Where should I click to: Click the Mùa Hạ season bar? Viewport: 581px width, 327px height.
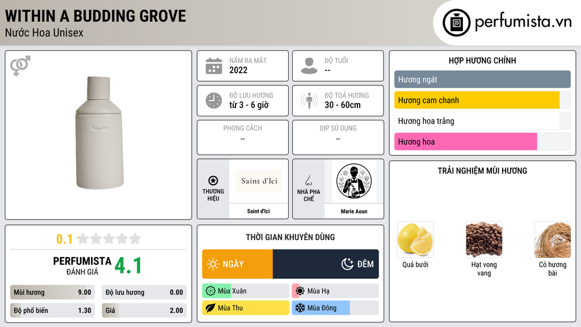pyautogui.click(x=335, y=291)
